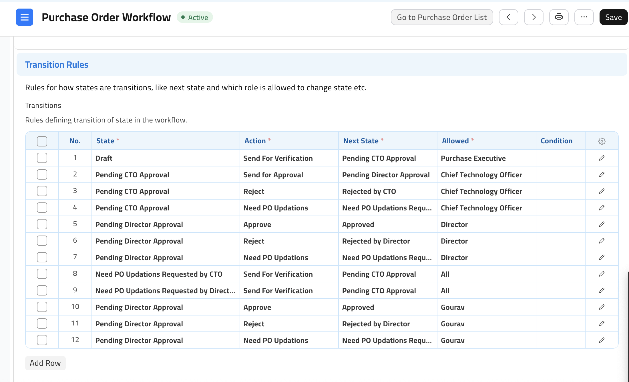This screenshot has height=382, width=629.
Task: Go to next document arrow
Action: coord(534,17)
